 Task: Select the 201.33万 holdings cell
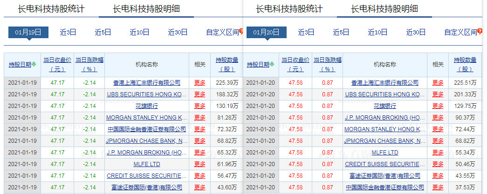point(465,94)
